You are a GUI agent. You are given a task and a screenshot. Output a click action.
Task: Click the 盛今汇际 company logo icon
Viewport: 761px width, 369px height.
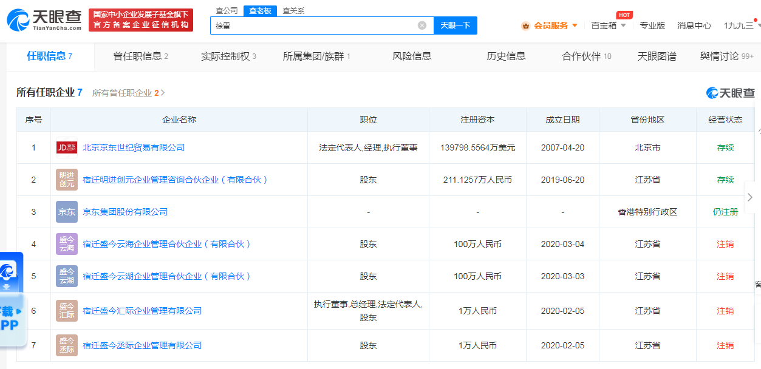(x=67, y=311)
